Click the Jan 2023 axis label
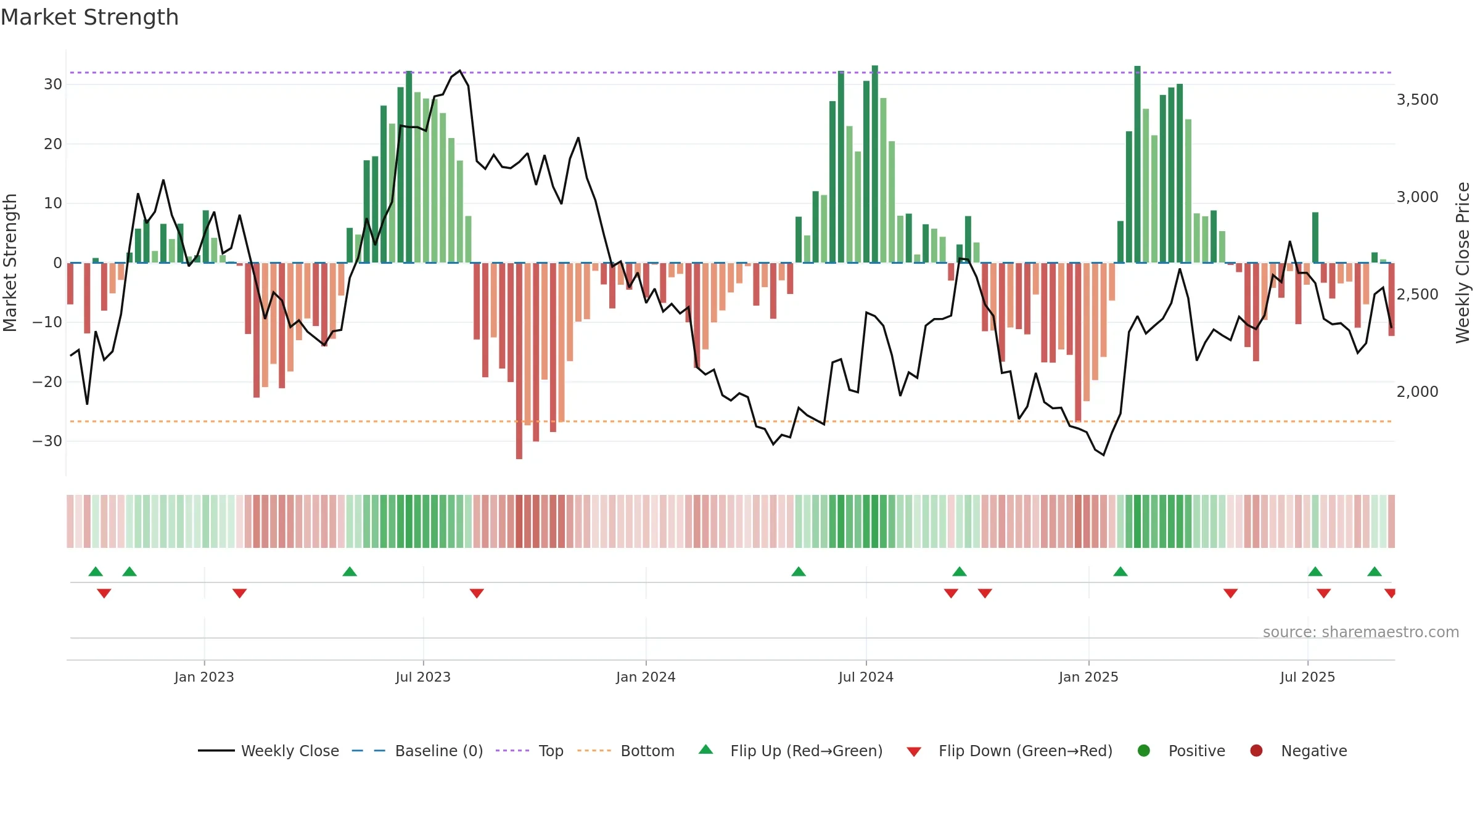 [x=204, y=677]
